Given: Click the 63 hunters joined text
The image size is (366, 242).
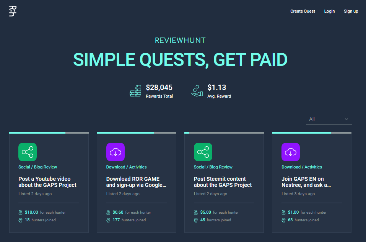Looking at the screenshot, I should tap(303, 220).
